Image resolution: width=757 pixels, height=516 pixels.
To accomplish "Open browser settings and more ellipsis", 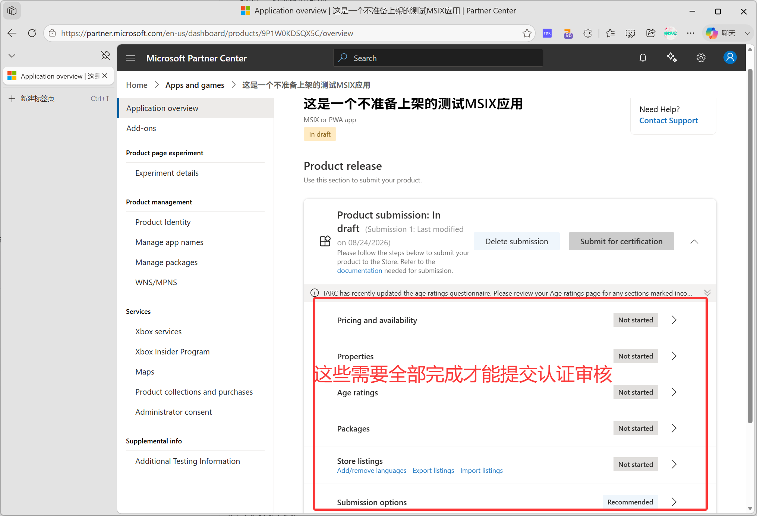I will pyautogui.click(x=691, y=33).
